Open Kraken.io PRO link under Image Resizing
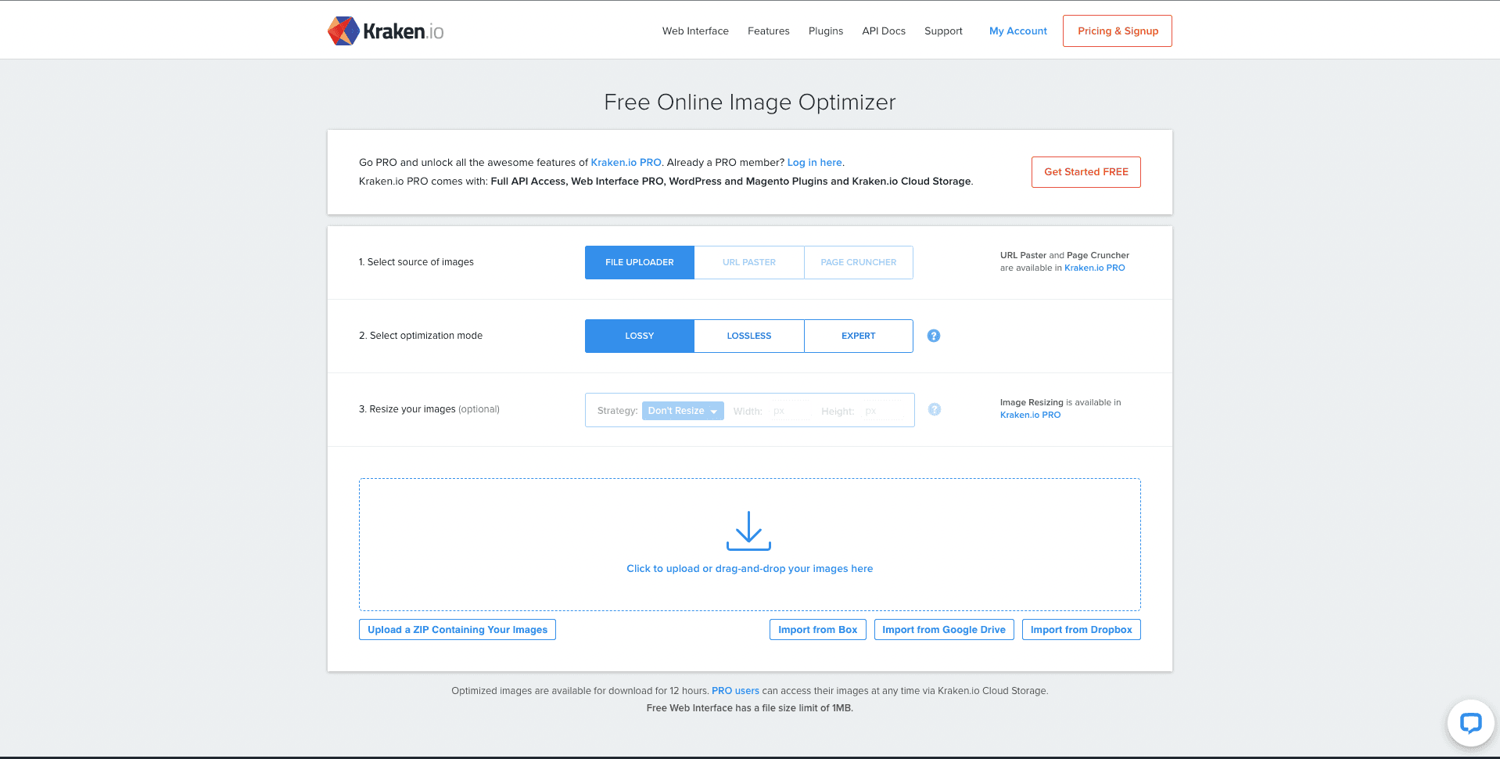The width and height of the screenshot is (1500, 759). click(1031, 415)
